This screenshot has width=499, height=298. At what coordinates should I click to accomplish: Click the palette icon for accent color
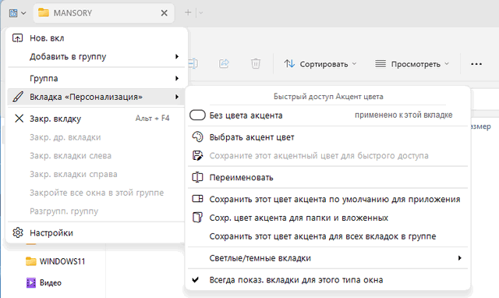(197, 137)
